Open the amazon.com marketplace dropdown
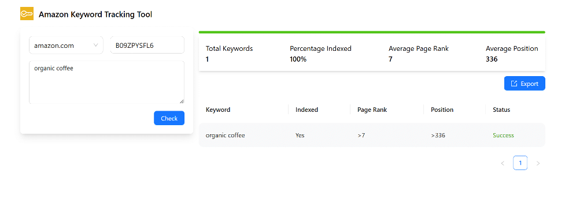 tap(66, 46)
